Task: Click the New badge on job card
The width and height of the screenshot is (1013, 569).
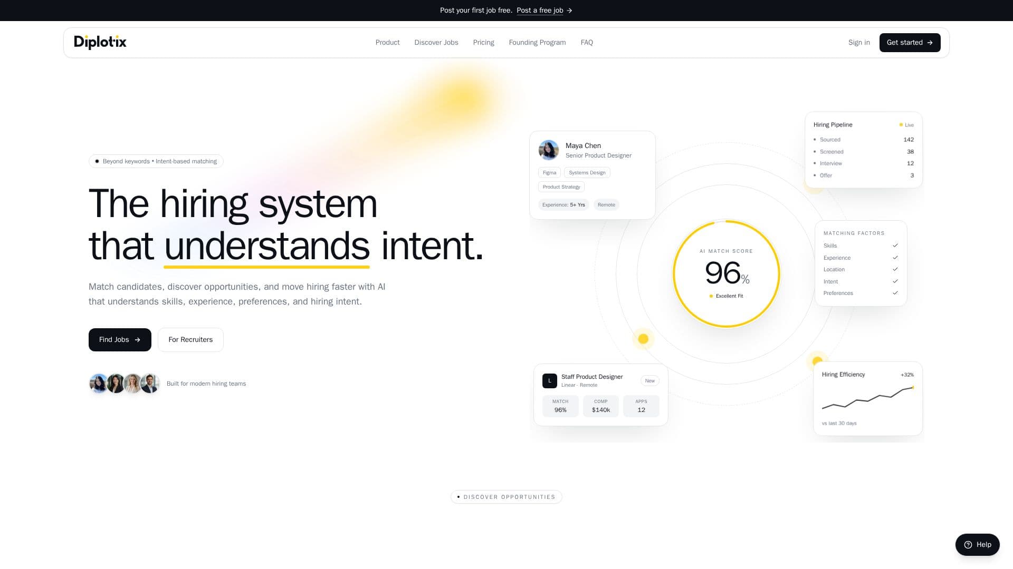Action: 650,381
